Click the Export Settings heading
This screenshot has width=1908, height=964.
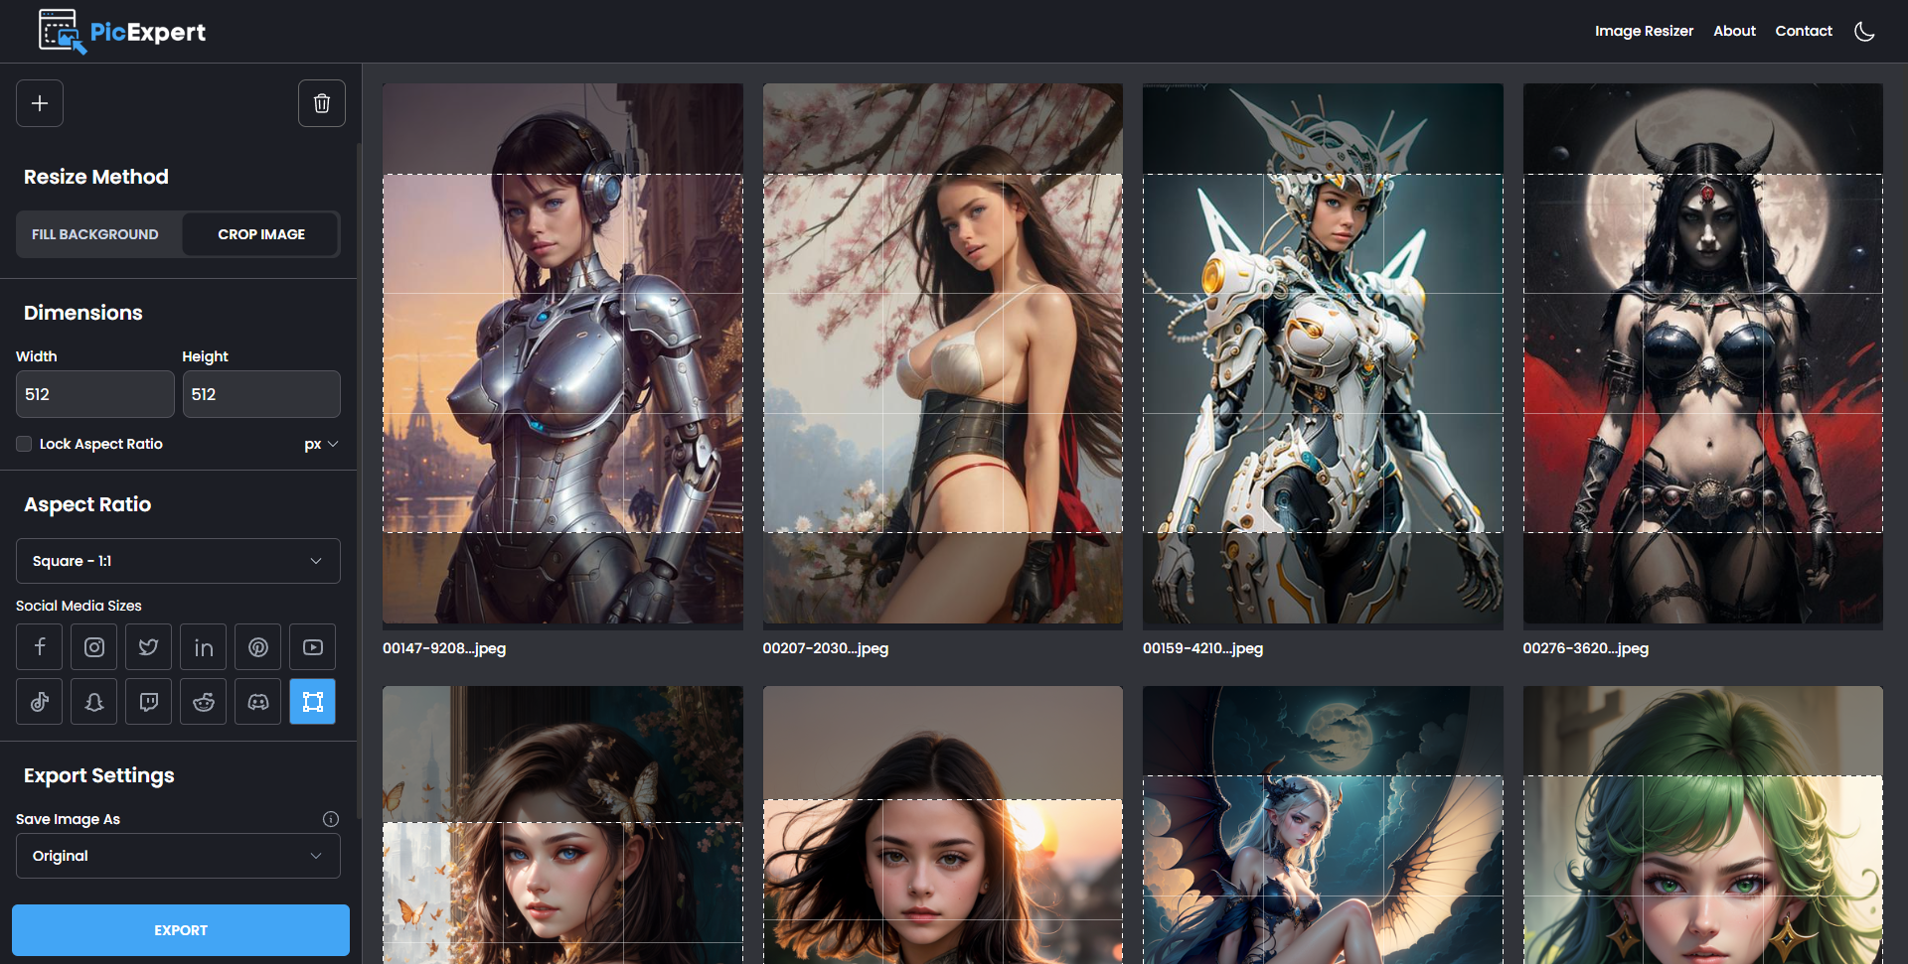pyautogui.click(x=99, y=775)
